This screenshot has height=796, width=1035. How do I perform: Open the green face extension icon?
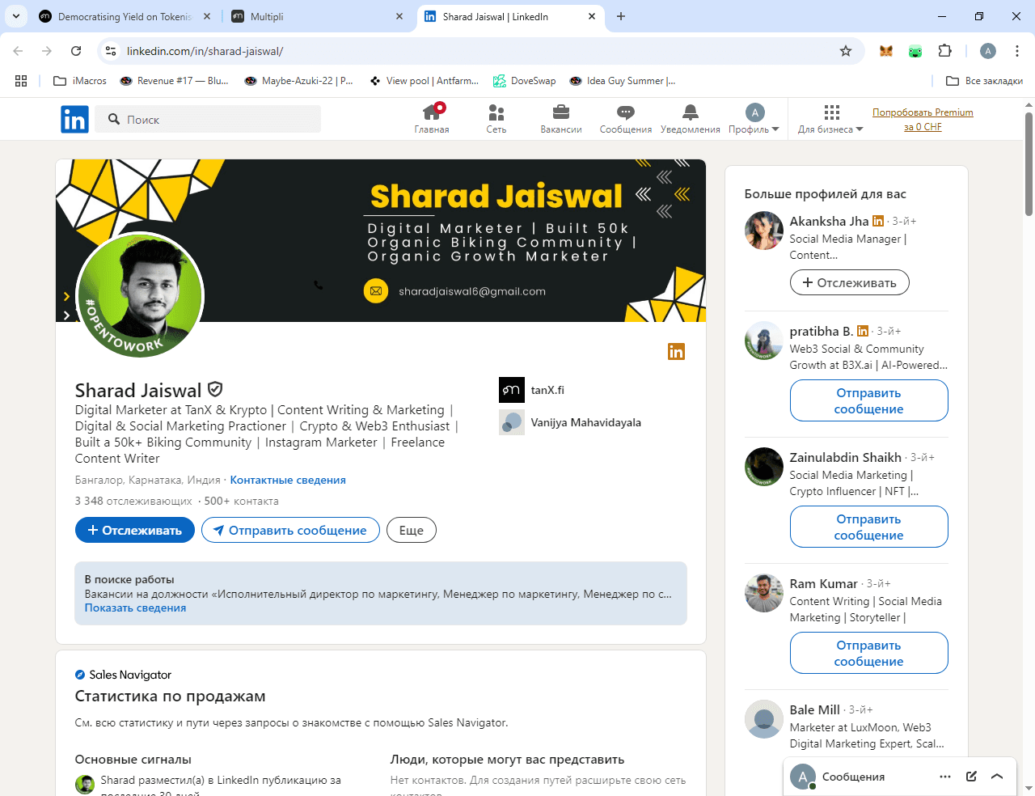coord(915,51)
